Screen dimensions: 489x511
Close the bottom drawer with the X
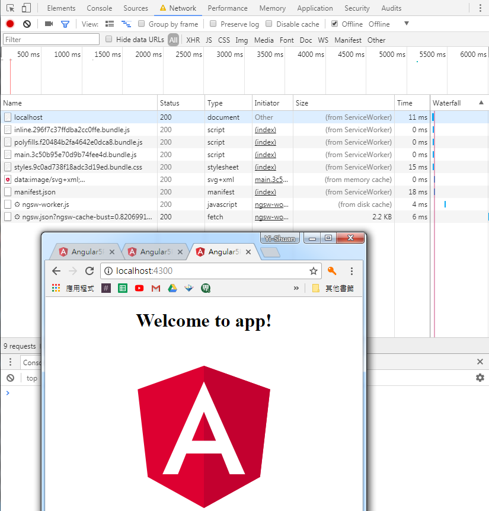tap(480, 362)
